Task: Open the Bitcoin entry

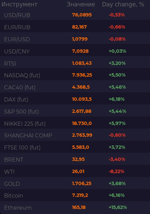Action: pyautogui.click(x=75, y=196)
